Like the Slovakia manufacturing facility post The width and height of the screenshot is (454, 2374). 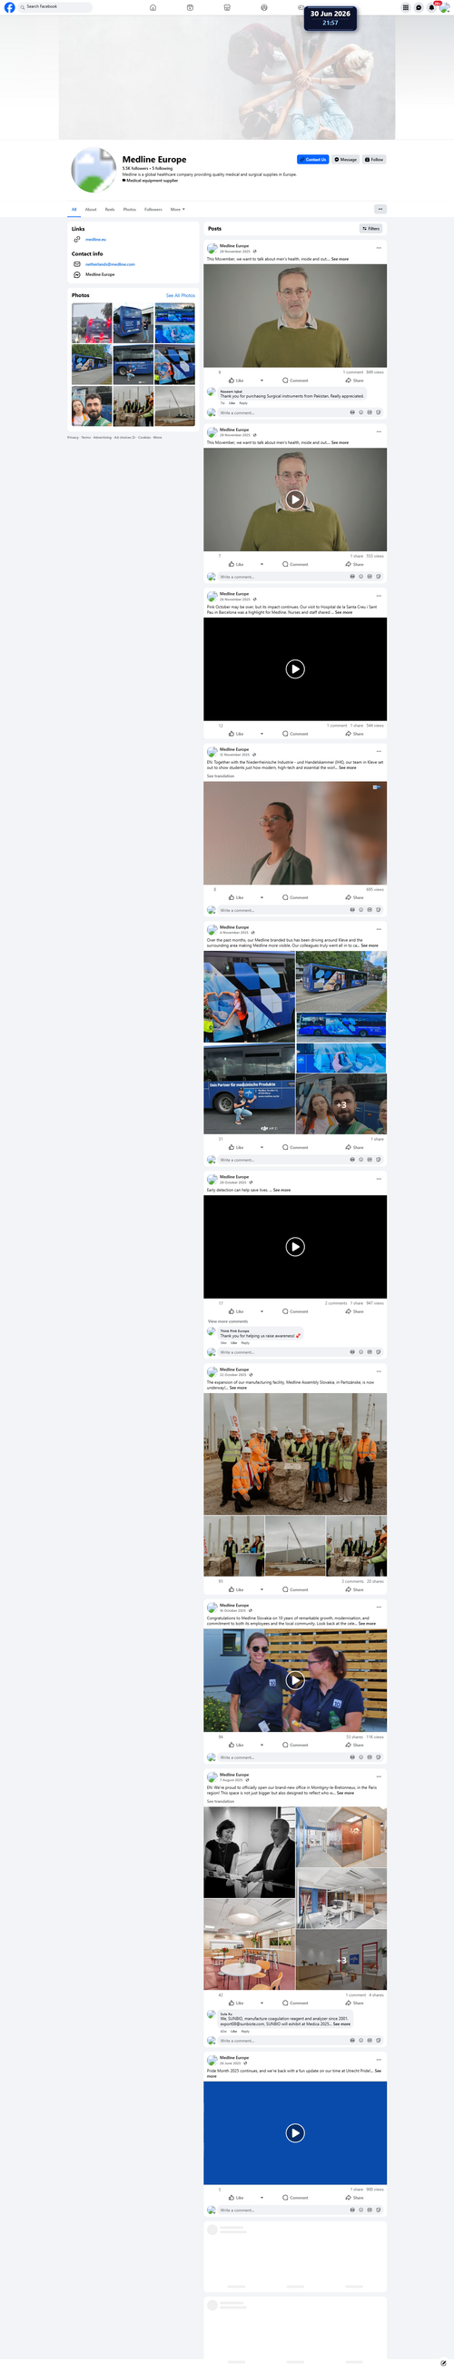point(236,1589)
